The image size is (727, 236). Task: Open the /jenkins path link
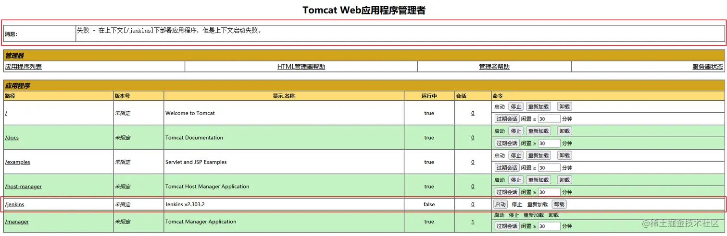14,204
